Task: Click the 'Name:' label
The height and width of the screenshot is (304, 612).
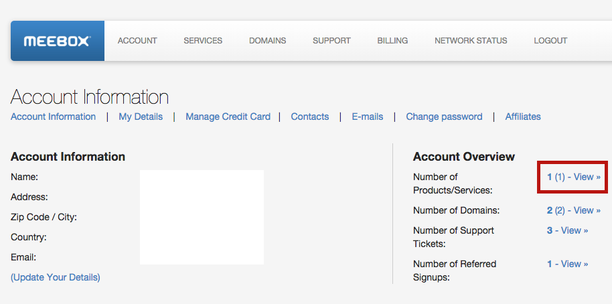Action: (24, 177)
